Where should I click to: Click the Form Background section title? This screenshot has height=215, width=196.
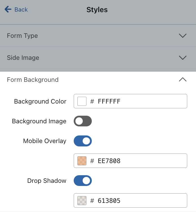[x=33, y=80]
